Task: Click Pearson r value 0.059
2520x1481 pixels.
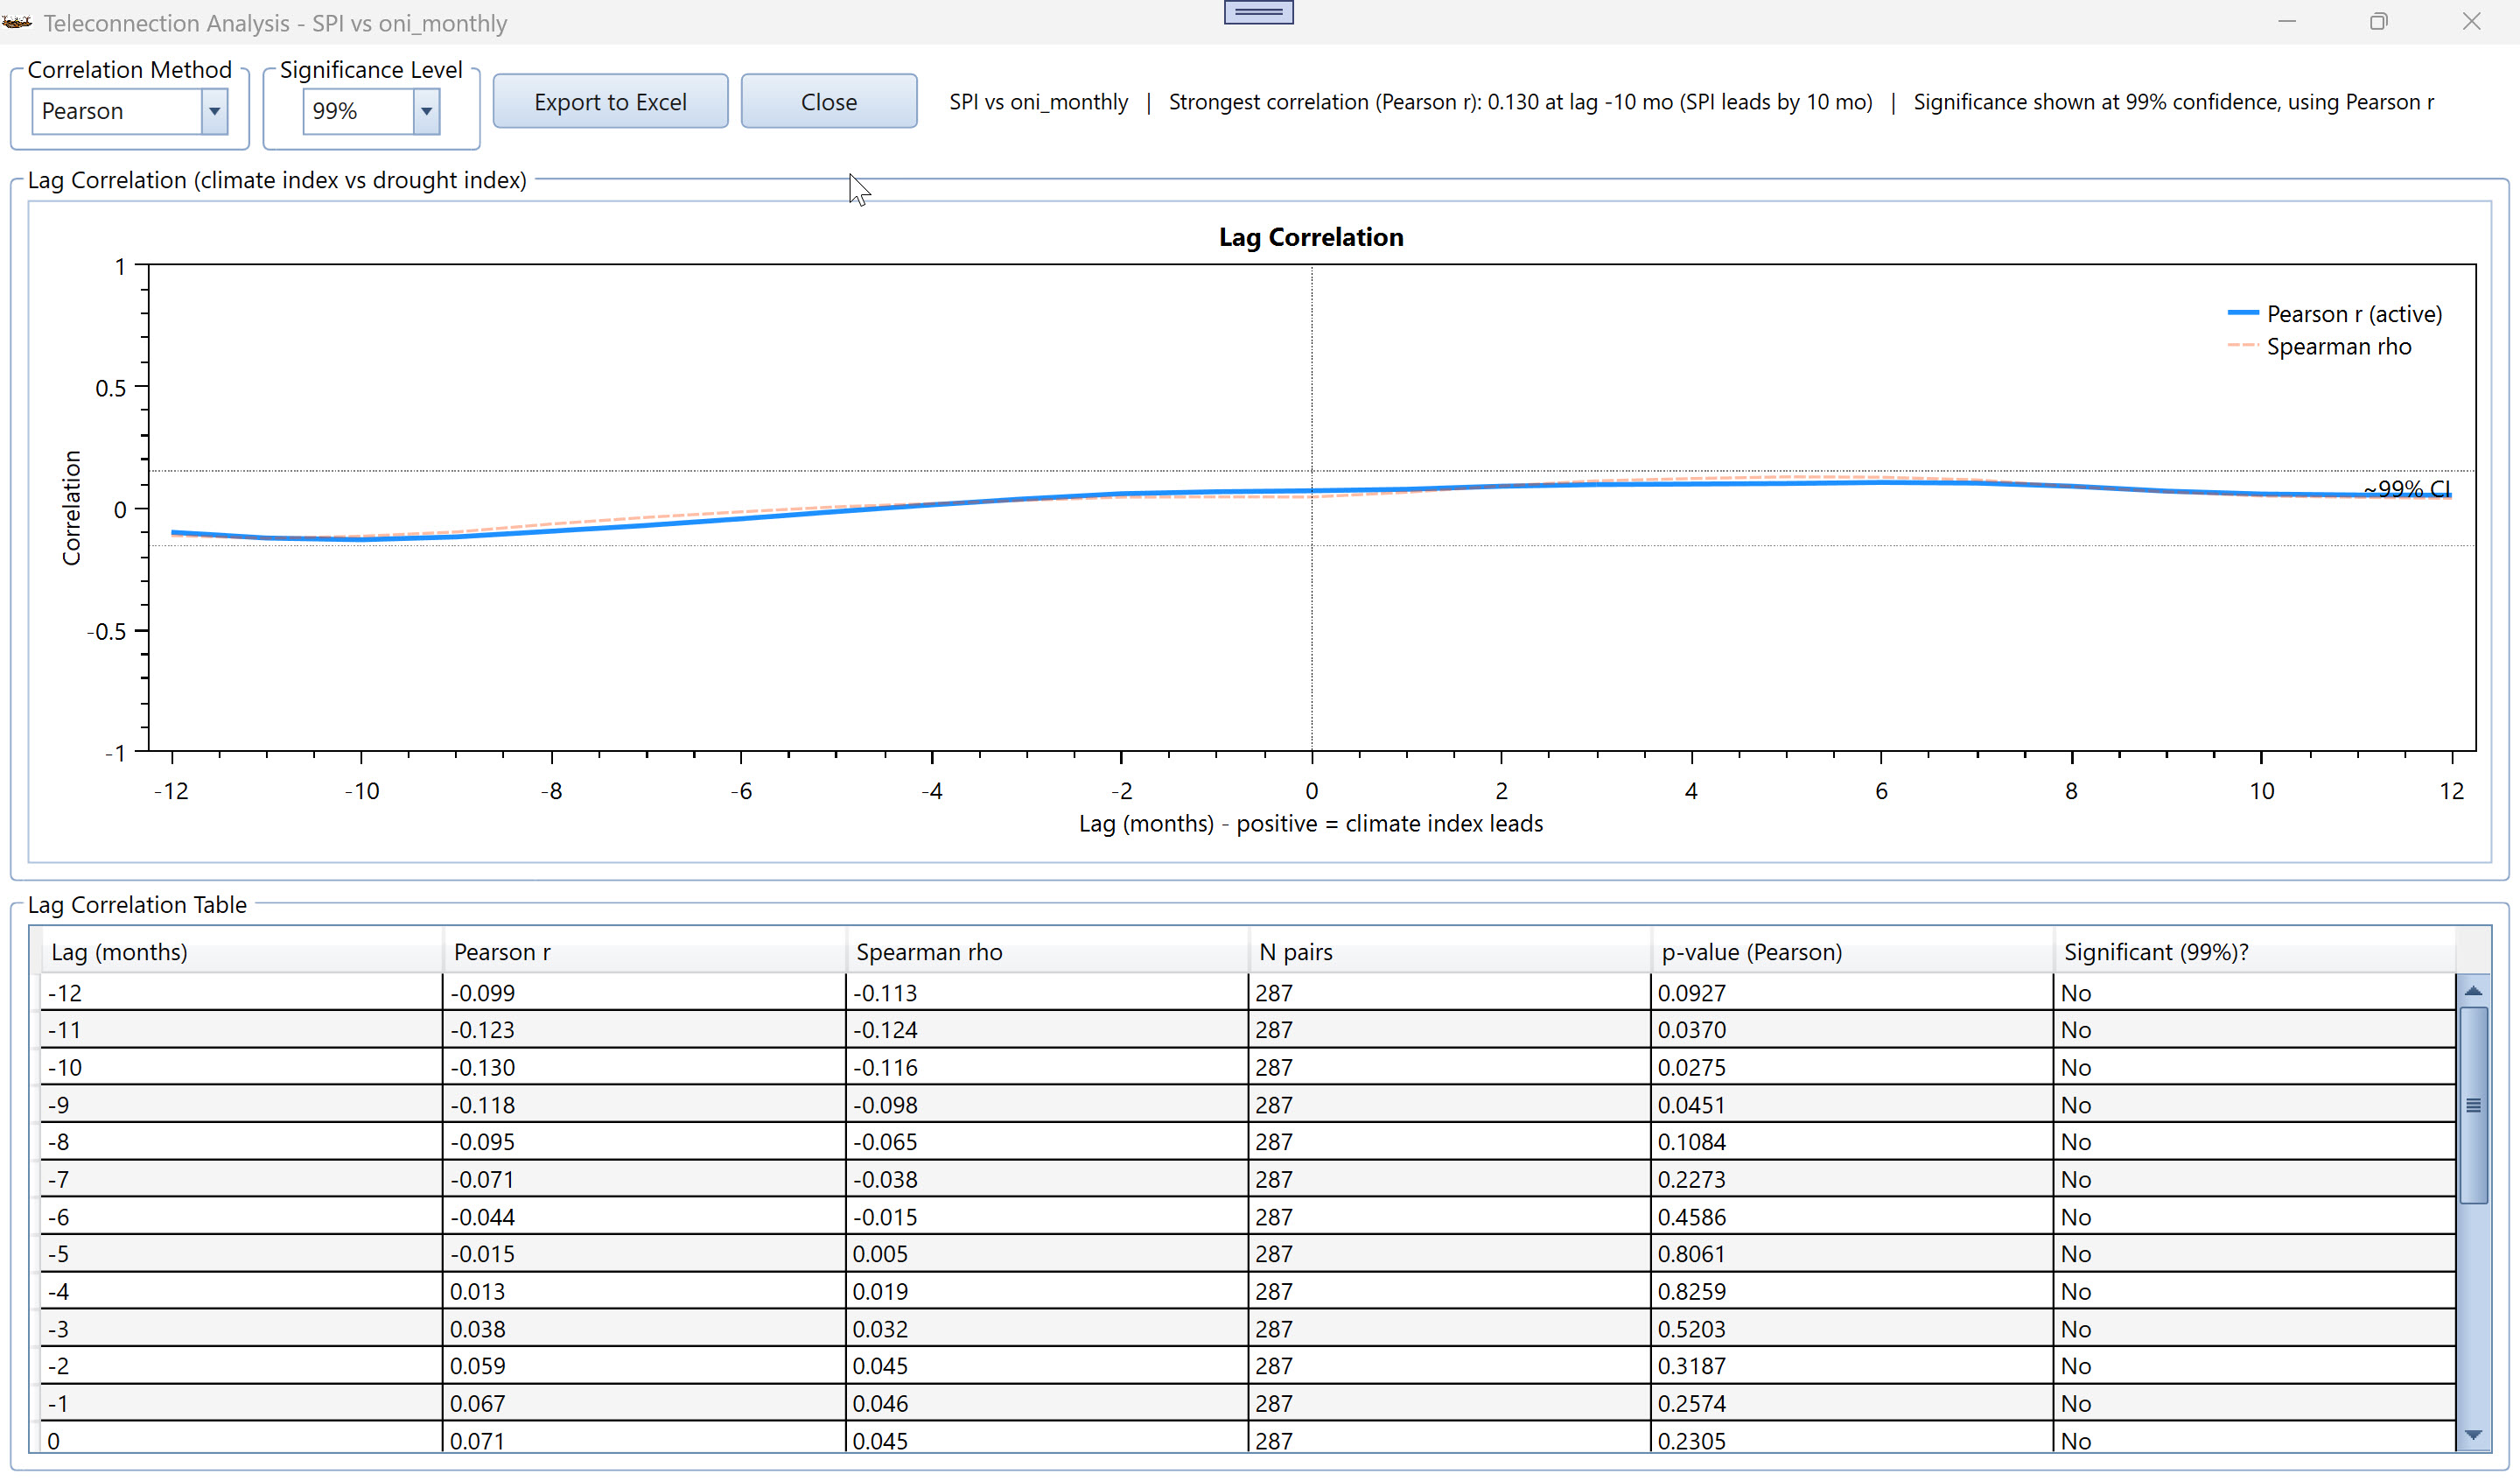Action: pos(644,1365)
